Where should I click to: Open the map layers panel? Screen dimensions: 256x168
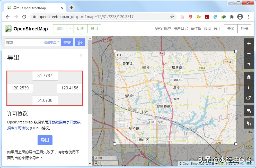[x=249, y=77]
